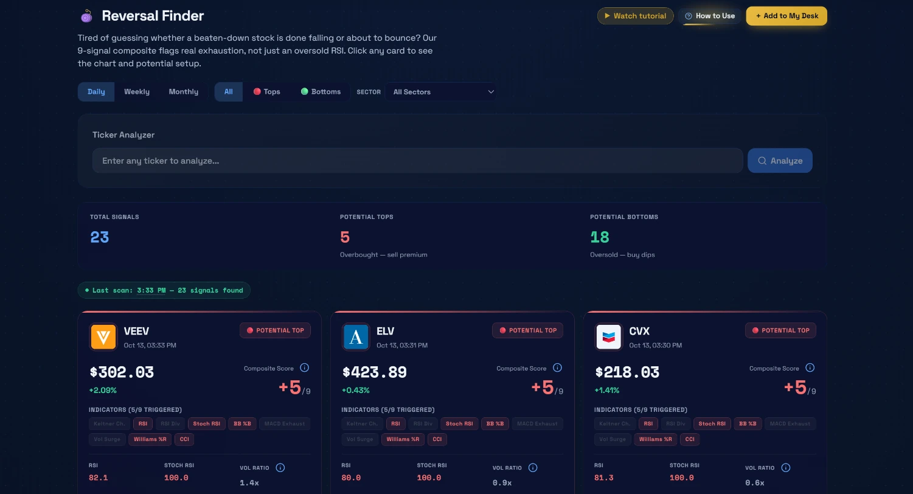913x494 pixels.
Task: Click Add to My Desk button
Action: [786, 16]
